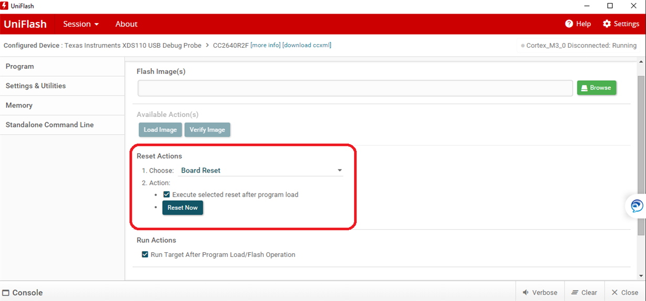This screenshot has width=646, height=301.
Task: Expand the Session menu
Action: [x=81, y=24]
